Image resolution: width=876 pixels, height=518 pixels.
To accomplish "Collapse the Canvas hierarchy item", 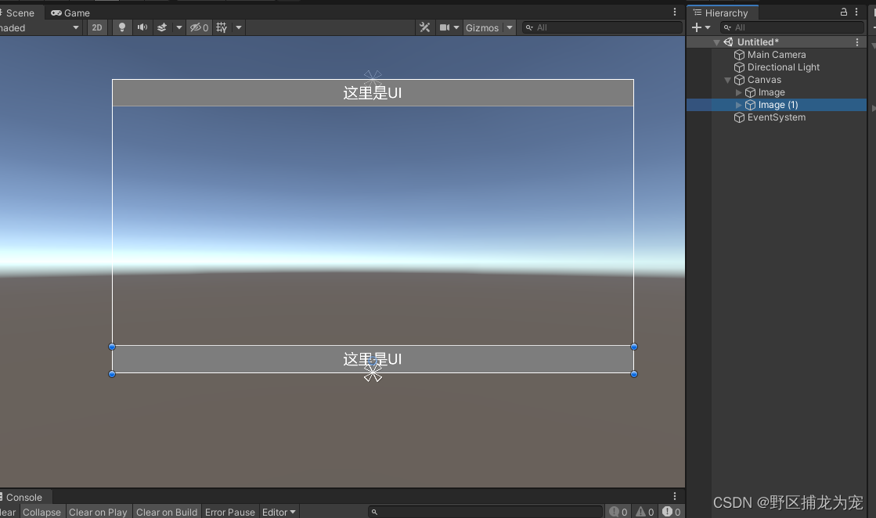I will (x=726, y=79).
